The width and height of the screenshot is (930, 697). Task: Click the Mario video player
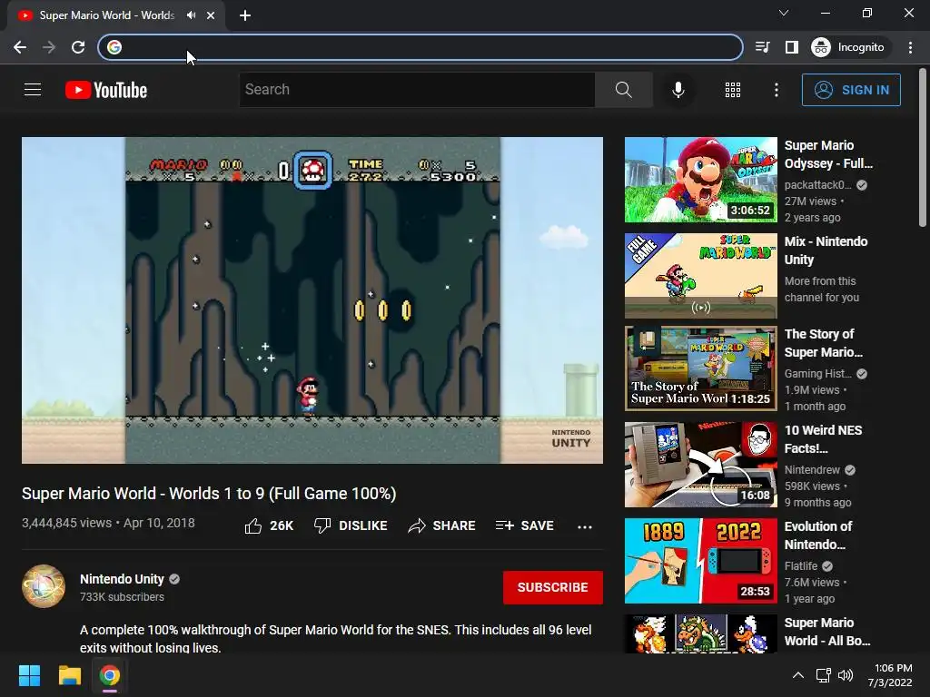[x=312, y=299]
